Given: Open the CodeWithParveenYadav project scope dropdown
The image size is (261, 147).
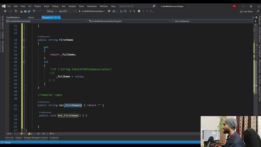Looking at the screenshot, I should click(x=47, y=21).
